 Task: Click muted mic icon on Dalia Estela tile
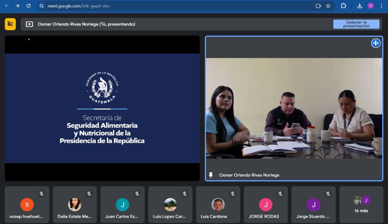(89, 194)
